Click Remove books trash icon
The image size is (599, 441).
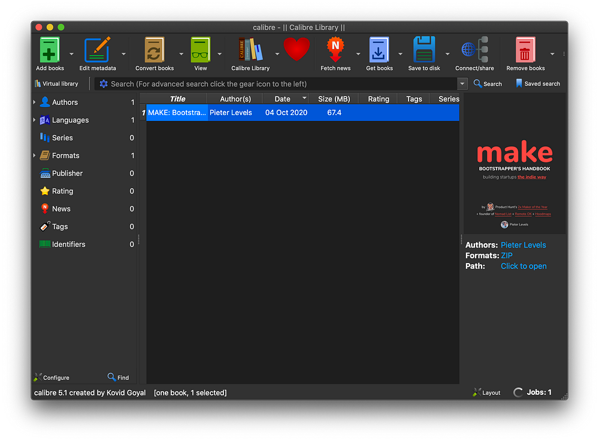click(525, 50)
